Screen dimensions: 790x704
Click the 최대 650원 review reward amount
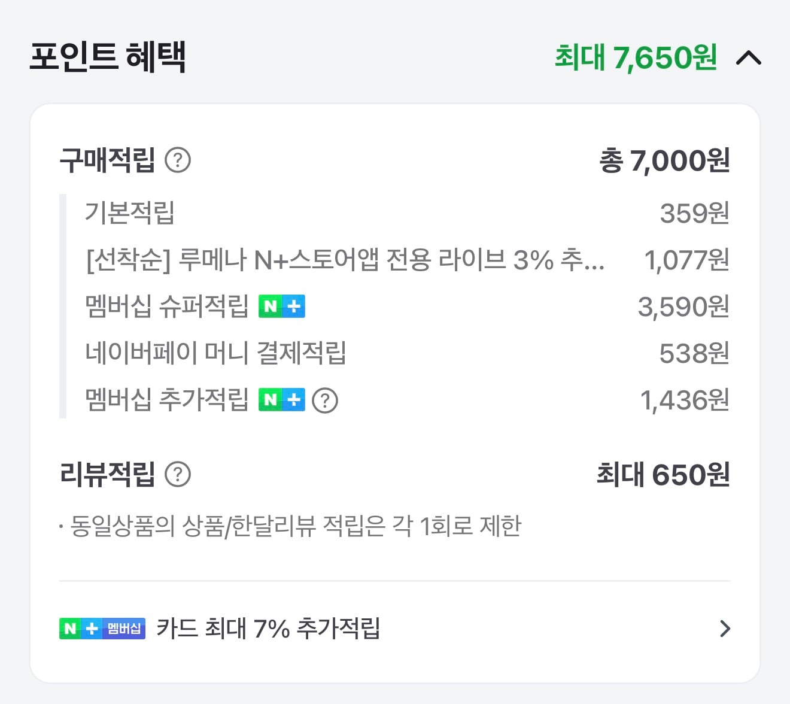pos(664,475)
